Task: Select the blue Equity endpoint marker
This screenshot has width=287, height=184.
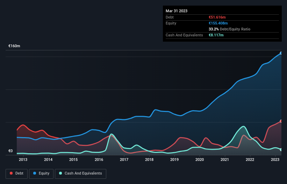Action: [281, 53]
